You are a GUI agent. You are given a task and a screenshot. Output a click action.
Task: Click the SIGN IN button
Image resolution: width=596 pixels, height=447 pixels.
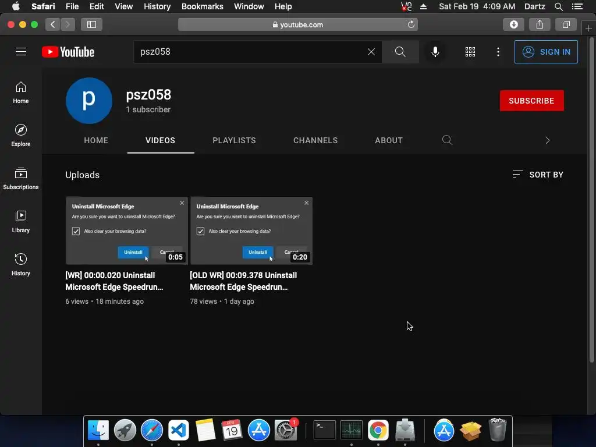point(546,52)
